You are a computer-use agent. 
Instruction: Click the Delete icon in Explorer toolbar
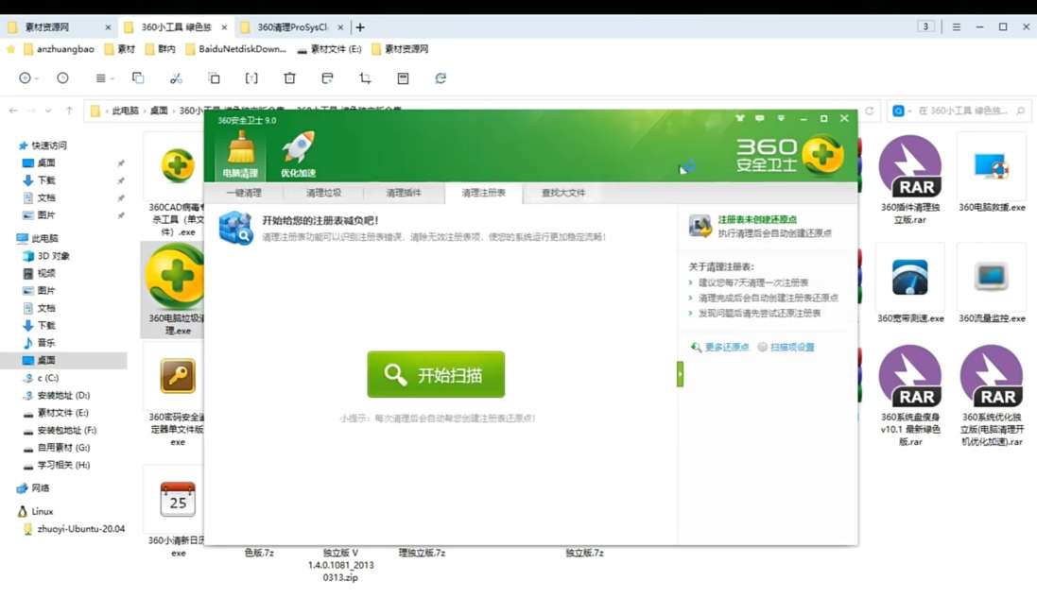point(289,78)
